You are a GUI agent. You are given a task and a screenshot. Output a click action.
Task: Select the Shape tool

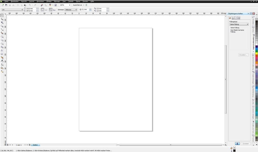click(2, 19)
